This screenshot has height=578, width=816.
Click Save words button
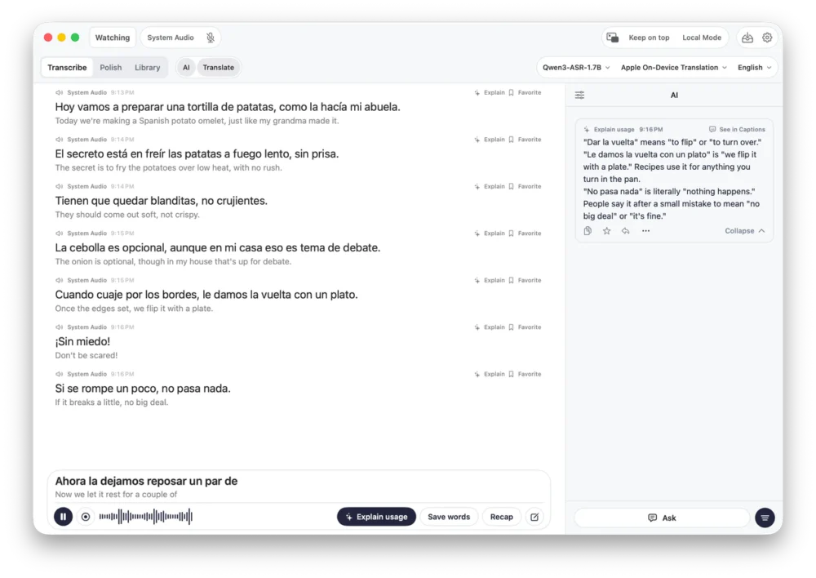click(449, 517)
